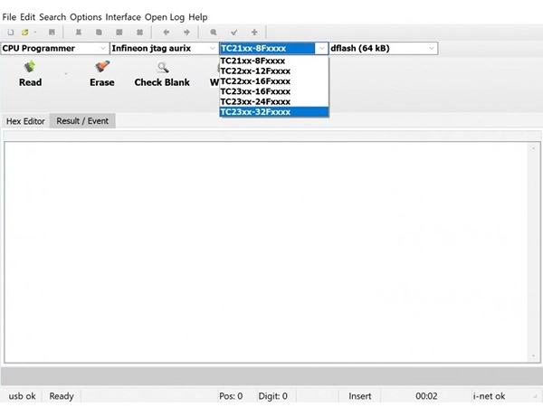This screenshot has width=543, height=407.
Task: Open the Interface menu
Action: coord(123,17)
